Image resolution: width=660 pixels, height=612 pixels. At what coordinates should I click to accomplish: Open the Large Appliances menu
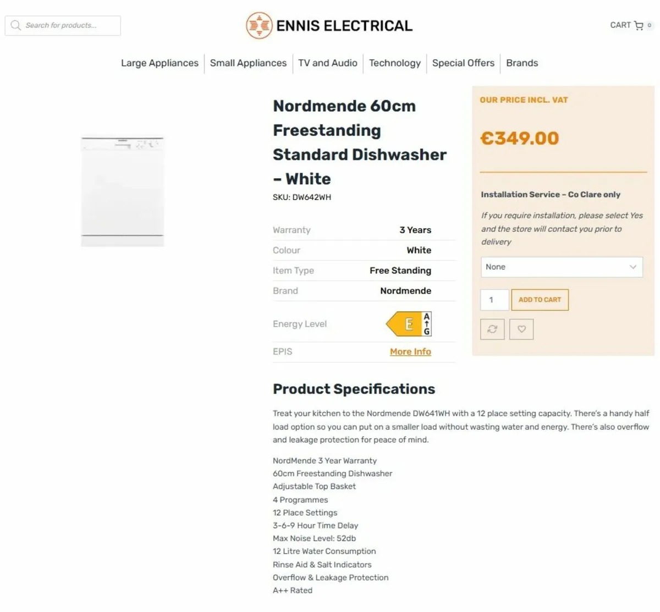159,63
